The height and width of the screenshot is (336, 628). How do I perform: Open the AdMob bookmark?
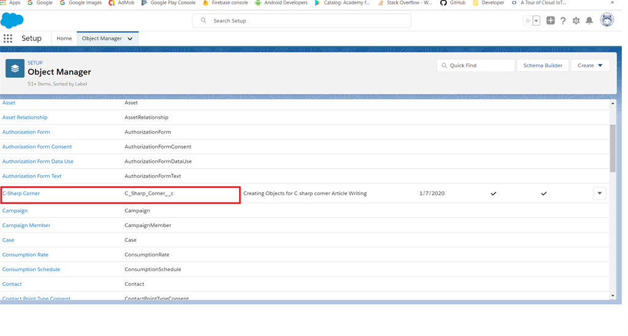click(x=121, y=3)
